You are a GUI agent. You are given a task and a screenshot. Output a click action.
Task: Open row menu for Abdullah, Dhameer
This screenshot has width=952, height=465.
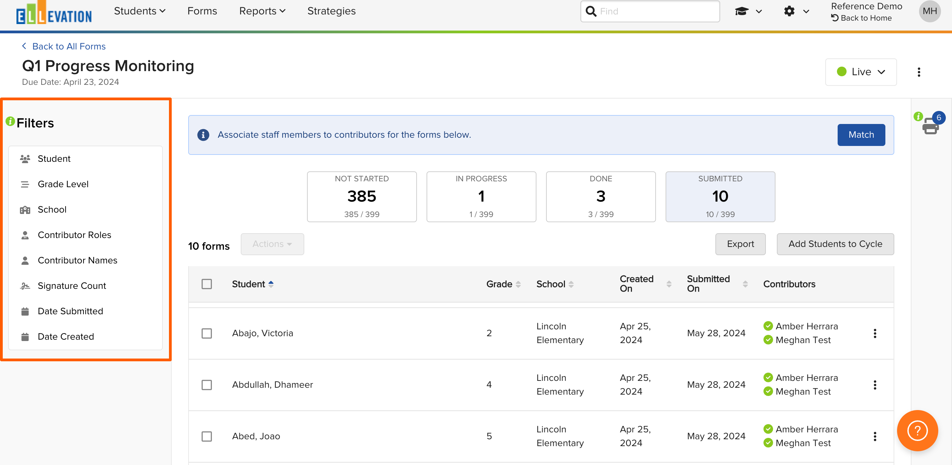click(x=875, y=385)
